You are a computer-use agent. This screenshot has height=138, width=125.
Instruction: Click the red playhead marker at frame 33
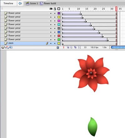click(x=116, y=9)
